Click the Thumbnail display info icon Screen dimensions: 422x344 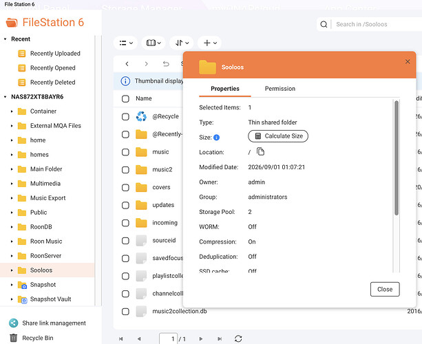[125, 81]
